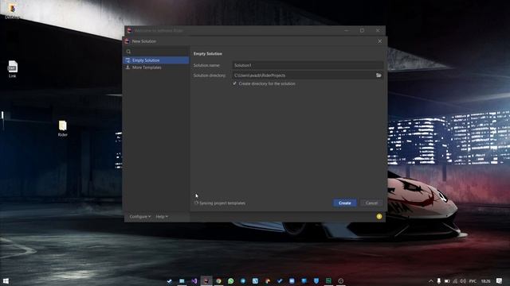Click the Cancel button
This screenshot has width=510, height=286.
tap(371, 203)
